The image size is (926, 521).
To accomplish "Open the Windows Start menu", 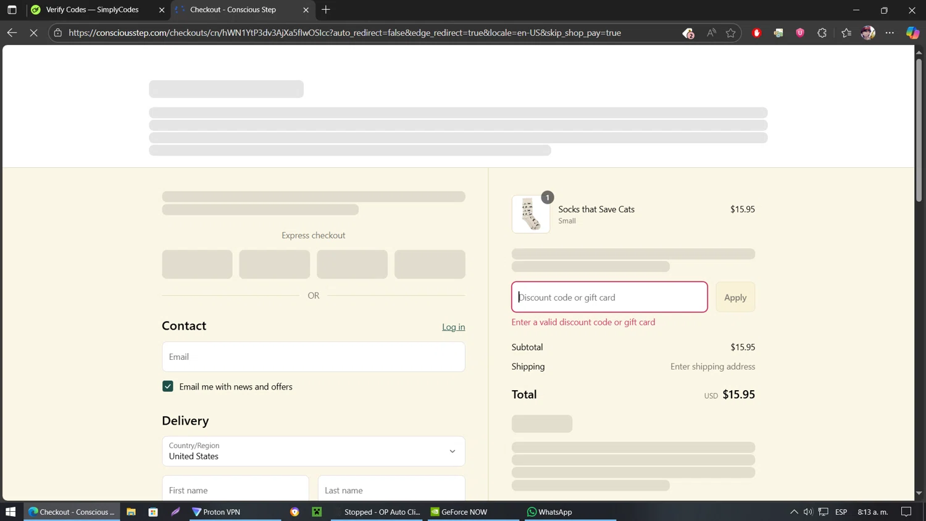I will (x=10, y=512).
